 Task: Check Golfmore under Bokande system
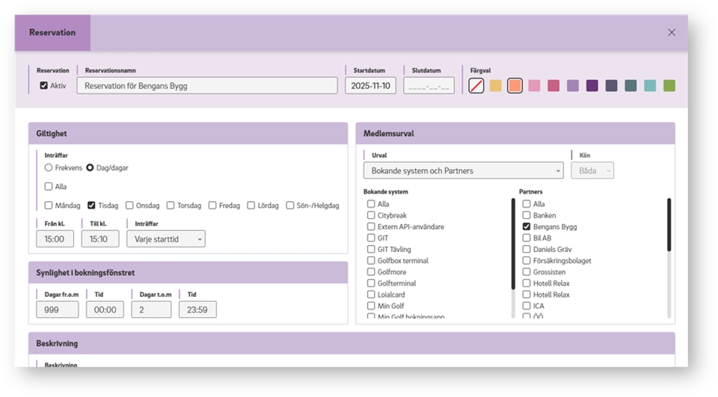click(x=371, y=272)
